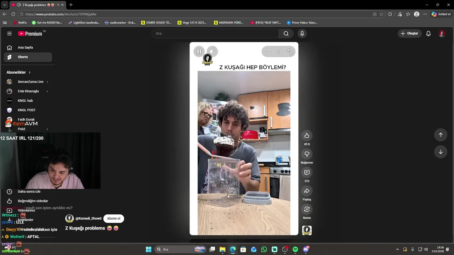Expand the Abonelikler section
The image size is (454, 255).
coord(18,72)
